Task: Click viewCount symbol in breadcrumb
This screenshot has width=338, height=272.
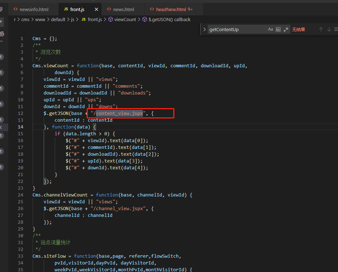Action: (125, 19)
